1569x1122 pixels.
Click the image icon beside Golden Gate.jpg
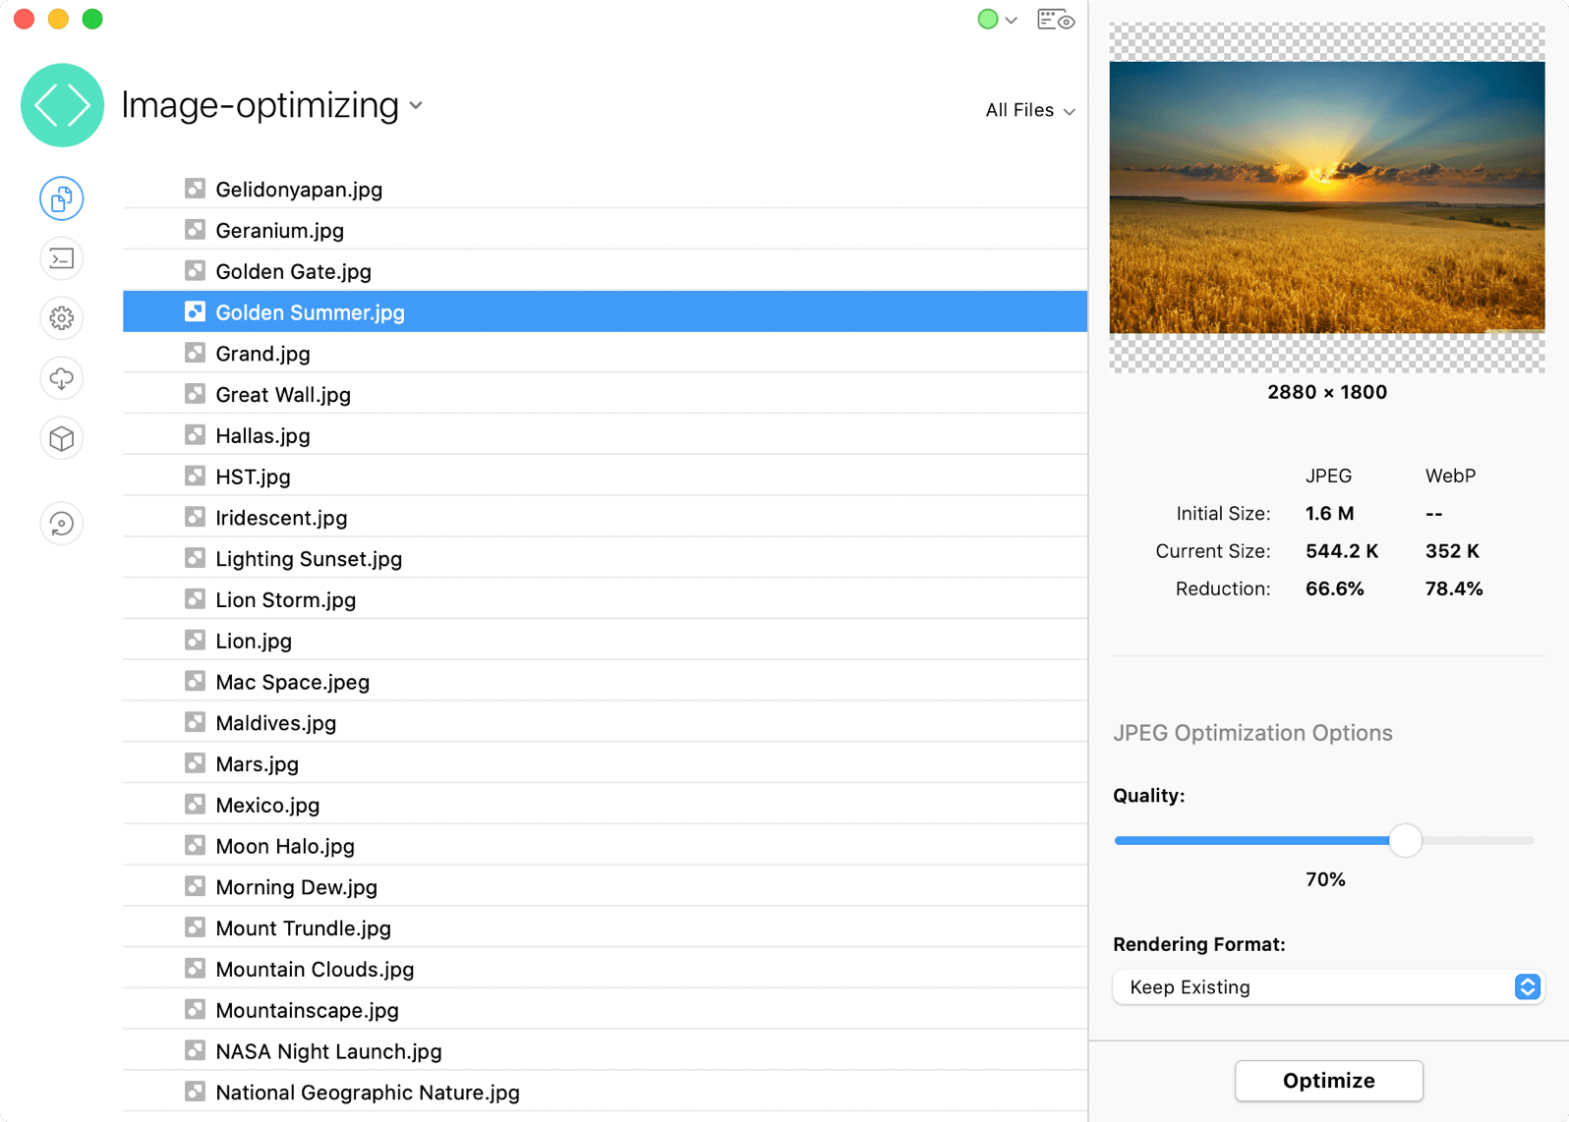pos(196,271)
